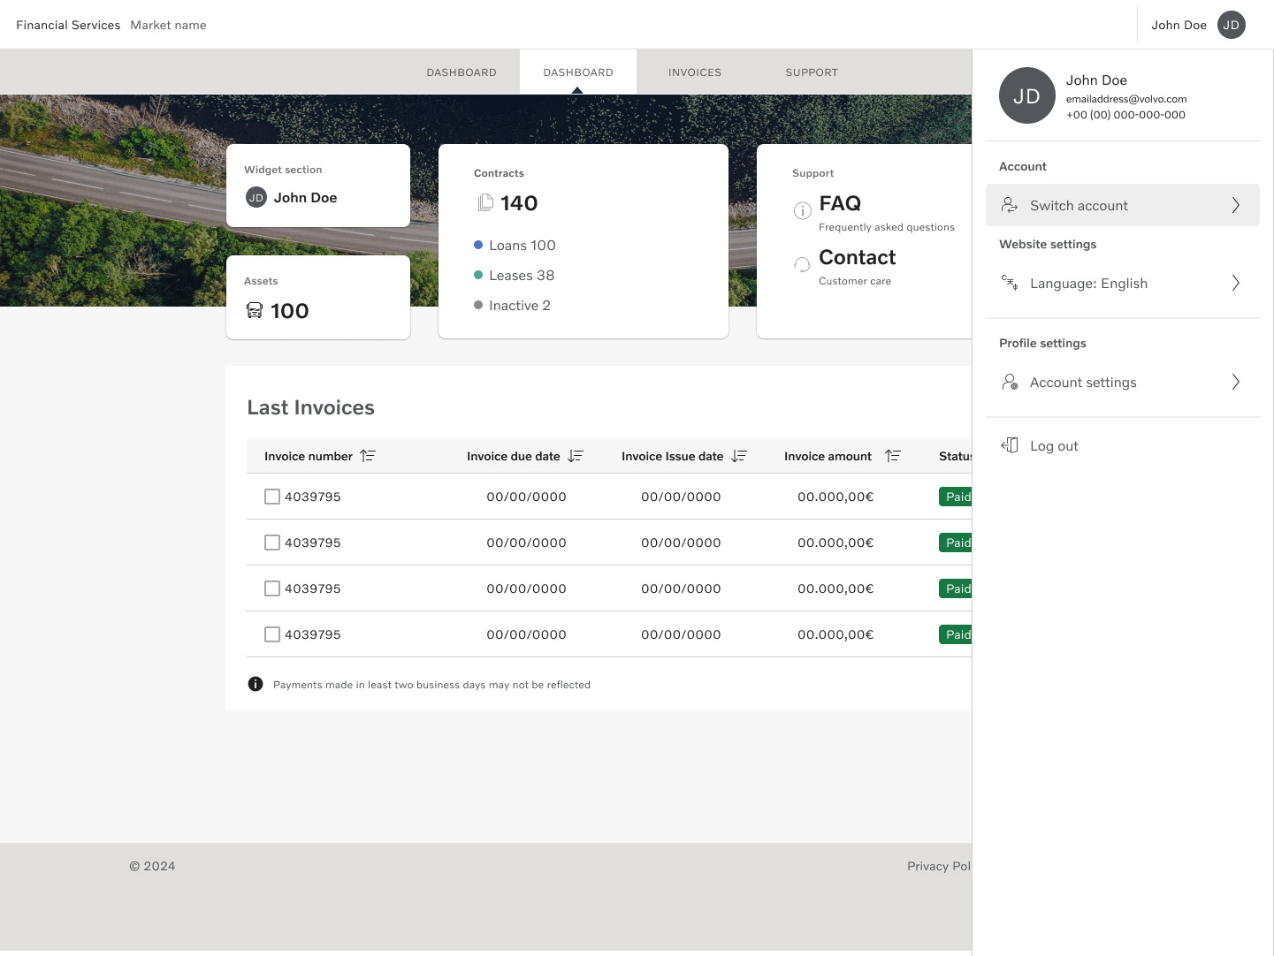This screenshot has width=1274, height=956.
Task: Click the gray Inactive legend dot
Action: (x=478, y=305)
